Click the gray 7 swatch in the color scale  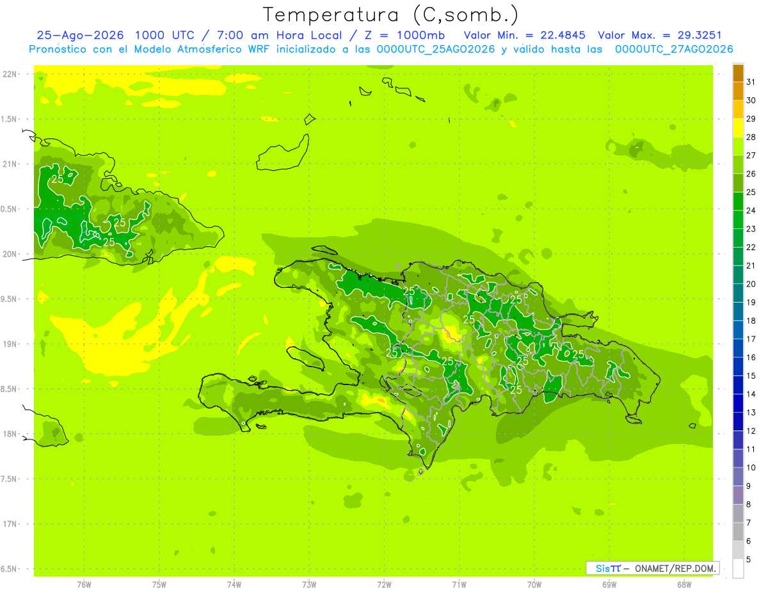[738, 514]
